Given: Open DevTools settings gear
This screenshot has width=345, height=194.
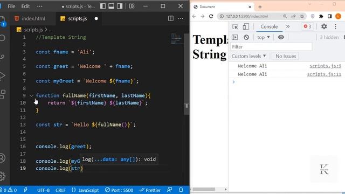Looking at the screenshot, I should pos(324,26).
